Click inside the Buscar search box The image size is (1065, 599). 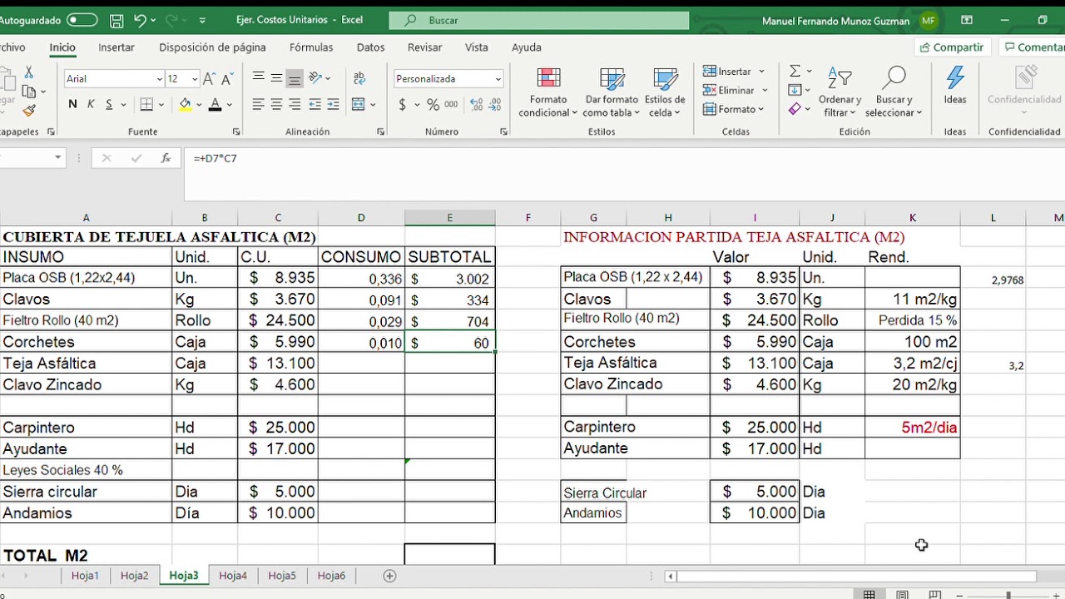(539, 20)
